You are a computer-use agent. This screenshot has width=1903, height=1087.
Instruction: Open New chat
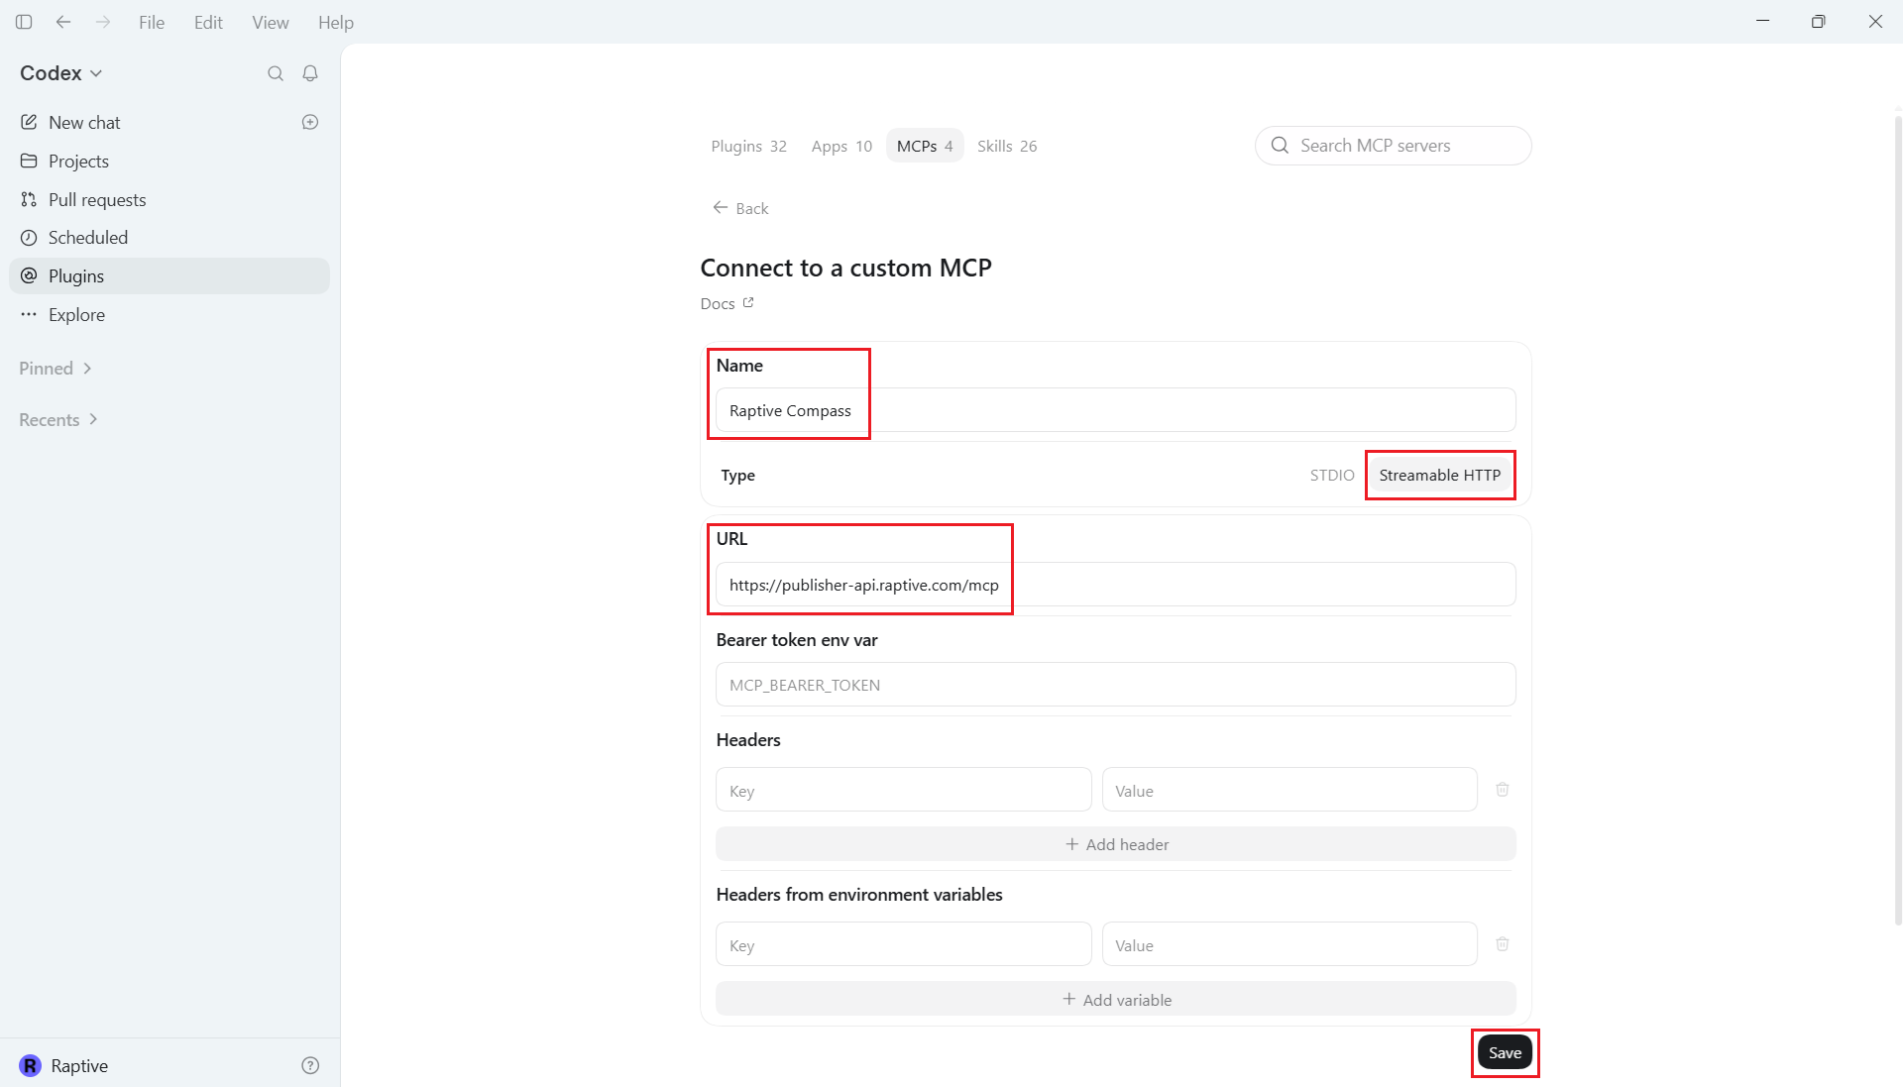coord(168,122)
